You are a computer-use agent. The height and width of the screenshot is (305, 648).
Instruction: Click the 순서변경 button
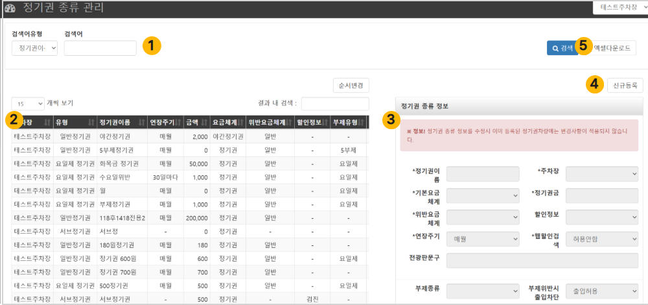[351, 85]
